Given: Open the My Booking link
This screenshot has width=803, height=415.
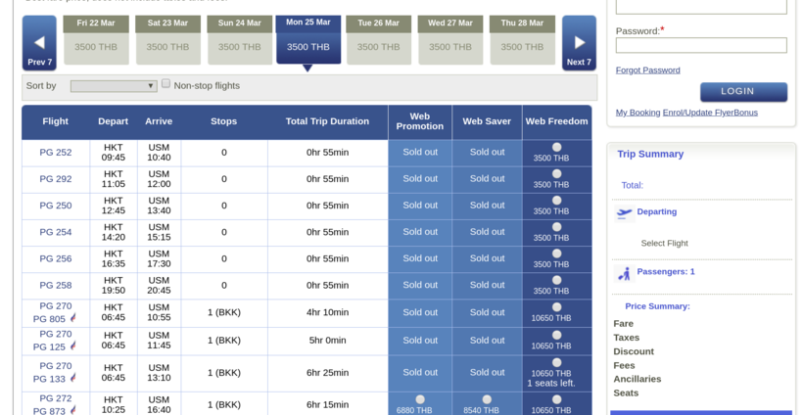Looking at the screenshot, I should point(638,113).
